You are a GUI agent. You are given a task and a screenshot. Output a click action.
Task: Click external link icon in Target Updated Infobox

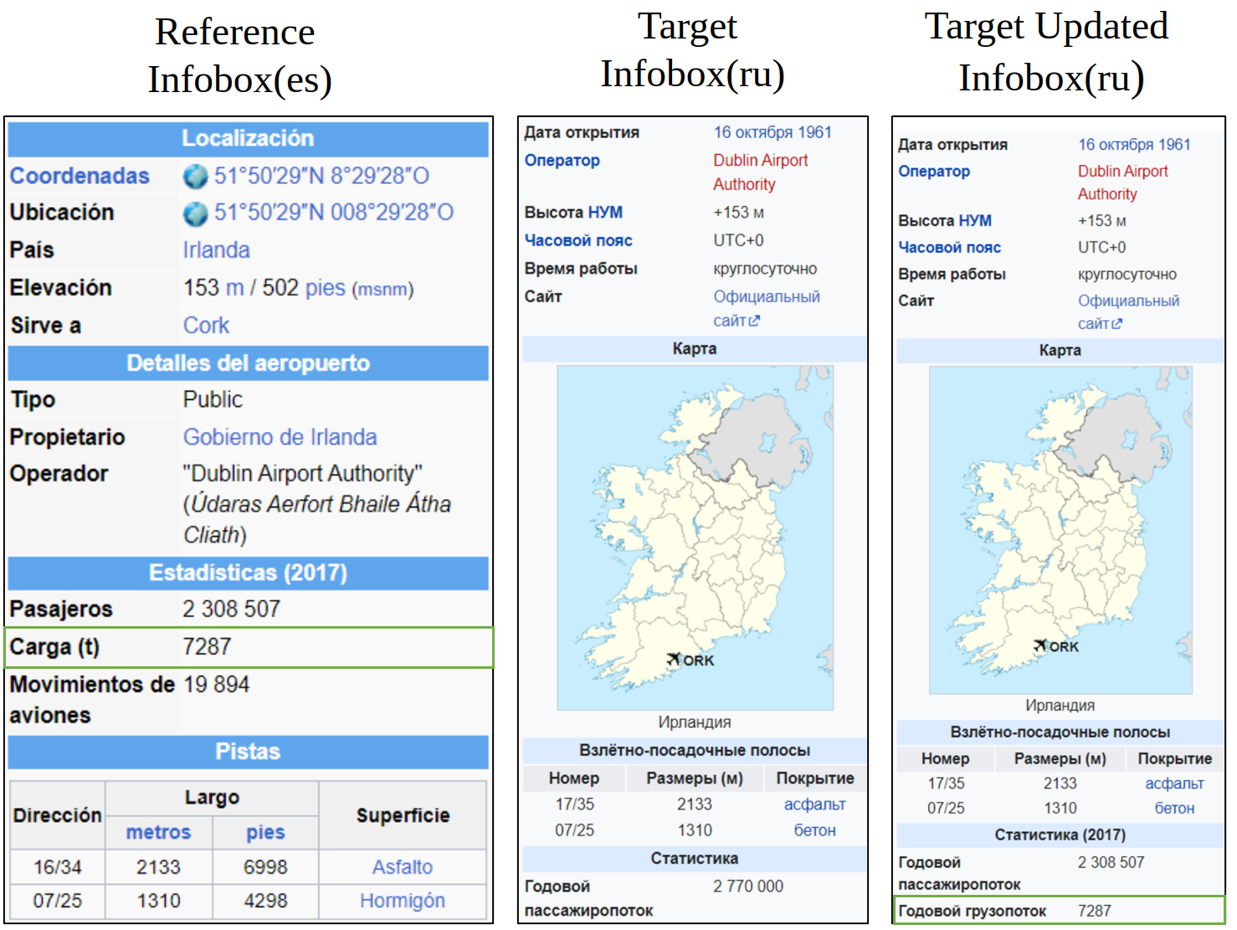(x=1116, y=324)
